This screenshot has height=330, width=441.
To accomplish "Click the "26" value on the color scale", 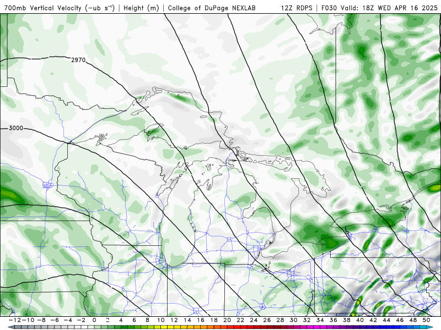I will [267, 320].
